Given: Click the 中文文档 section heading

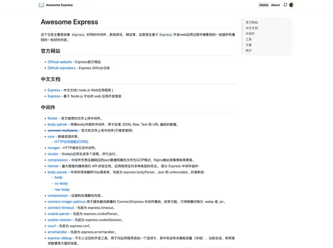Looking at the screenshot, I should (50, 79).
